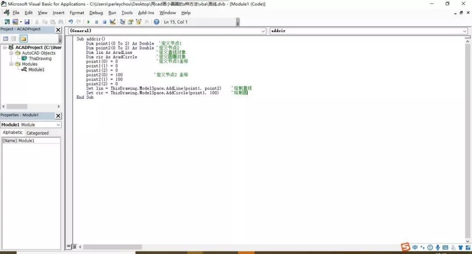Close the Project - ACADProject panel
The width and height of the screenshot is (472, 254).
[59, 30]
